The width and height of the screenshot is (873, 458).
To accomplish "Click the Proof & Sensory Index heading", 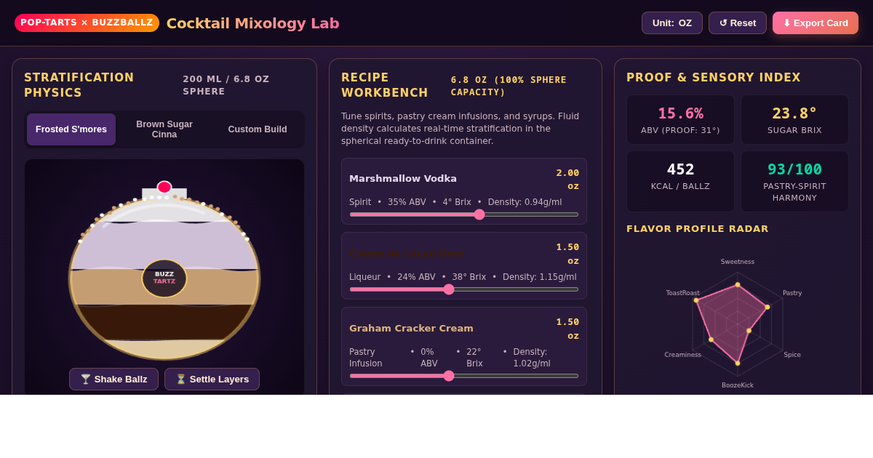I will [x=714, y=78].
